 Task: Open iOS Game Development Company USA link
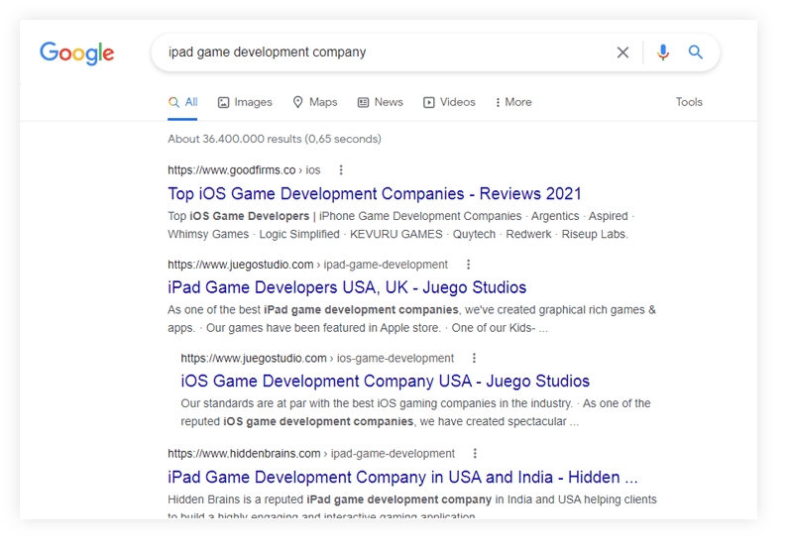(385, 382)
